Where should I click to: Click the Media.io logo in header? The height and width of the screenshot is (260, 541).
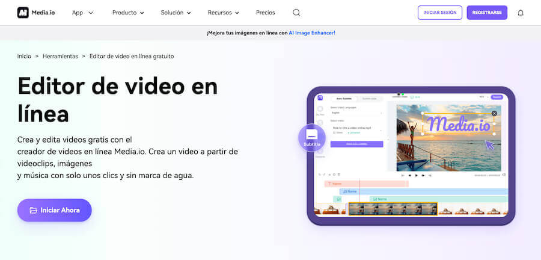coord(36,13)
